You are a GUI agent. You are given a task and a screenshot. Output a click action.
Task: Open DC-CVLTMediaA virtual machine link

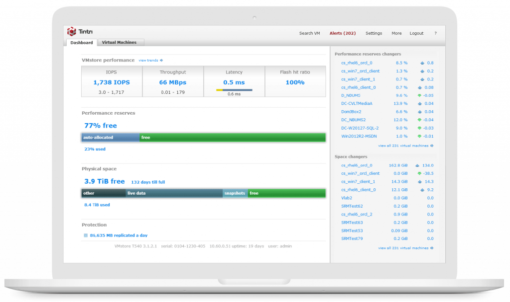click(357, 103)
